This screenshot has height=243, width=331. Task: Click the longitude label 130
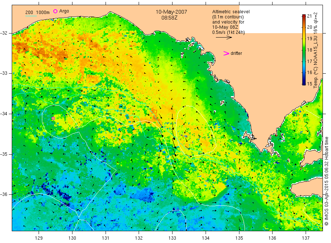point(72,238)
